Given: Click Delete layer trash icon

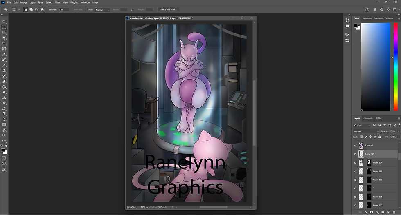Looking at the screenshot, I should (394, 212).
